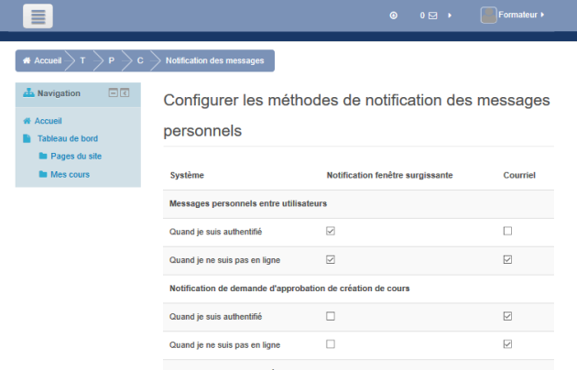
Task: Open the hamburger menu button
Action: point(38,16)
